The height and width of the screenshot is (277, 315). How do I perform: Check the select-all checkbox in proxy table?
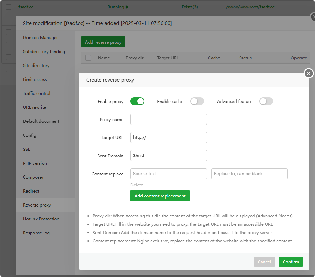pyautogui.click(x=88, y=58)
